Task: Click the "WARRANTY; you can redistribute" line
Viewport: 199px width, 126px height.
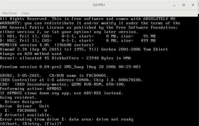Action: pos(90,23)
